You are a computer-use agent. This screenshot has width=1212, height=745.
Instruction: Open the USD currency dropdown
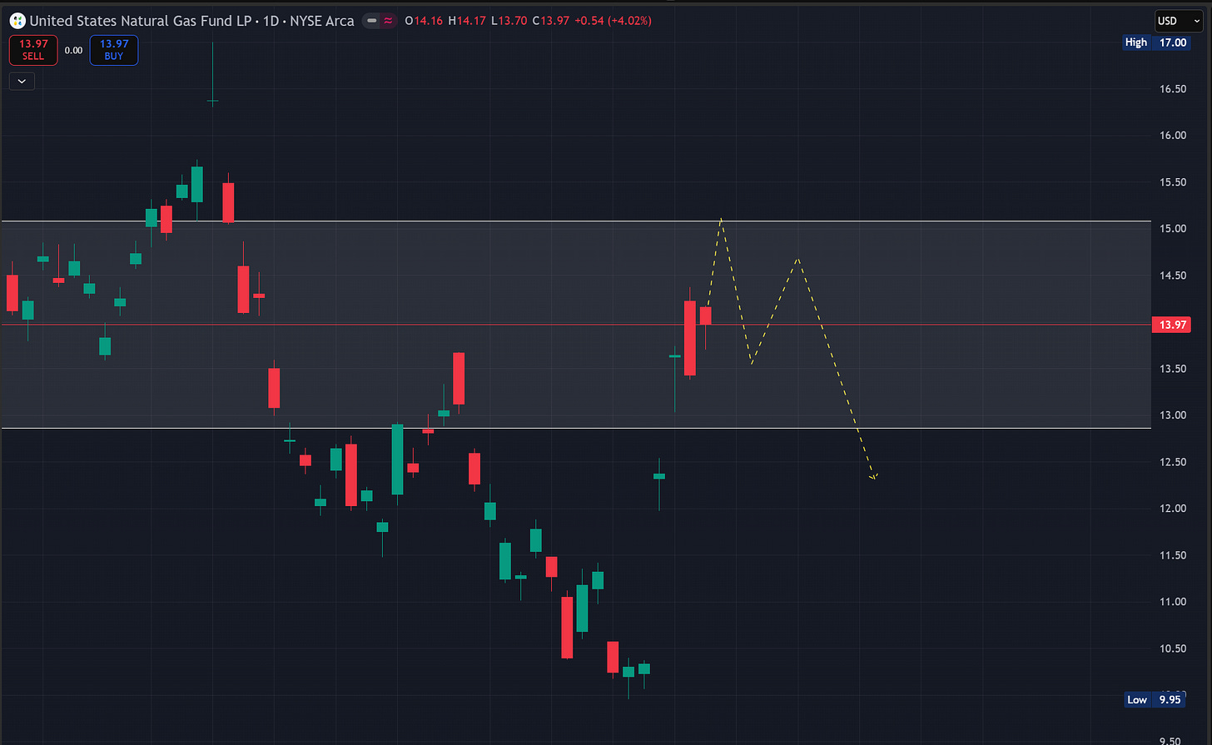pyautogui.click(x=1179, y=21)
